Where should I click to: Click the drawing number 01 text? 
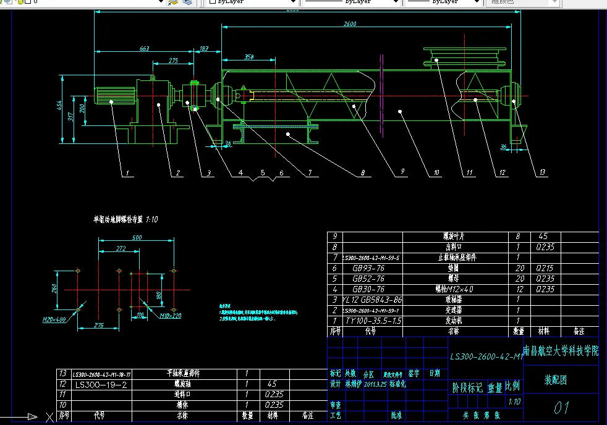[x=561, y=408]
